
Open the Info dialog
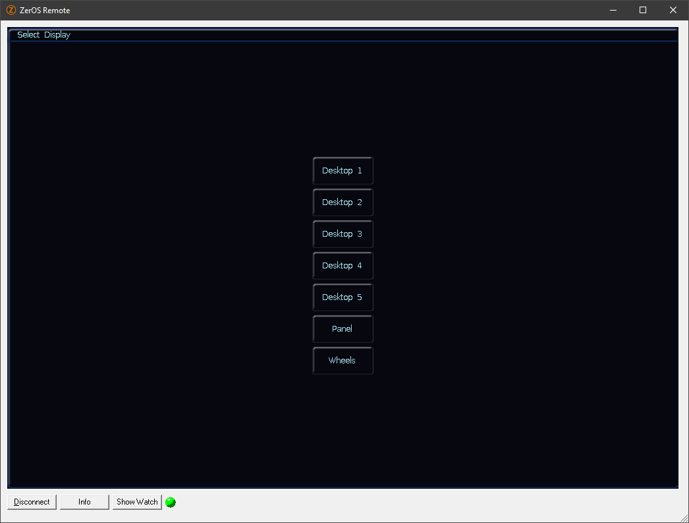tap(84, 502)
